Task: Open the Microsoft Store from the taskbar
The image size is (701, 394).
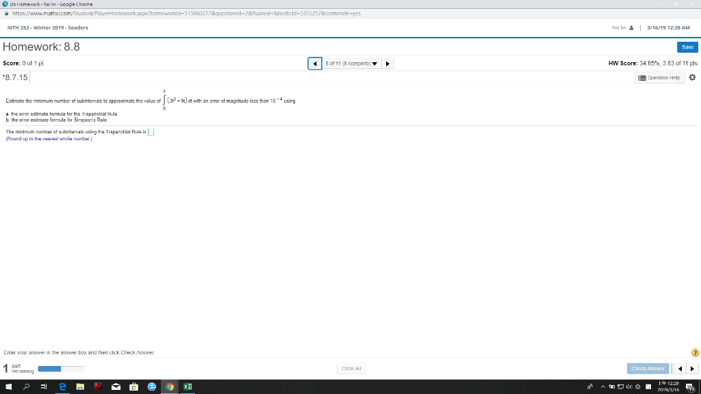Action: pos(133,387)
